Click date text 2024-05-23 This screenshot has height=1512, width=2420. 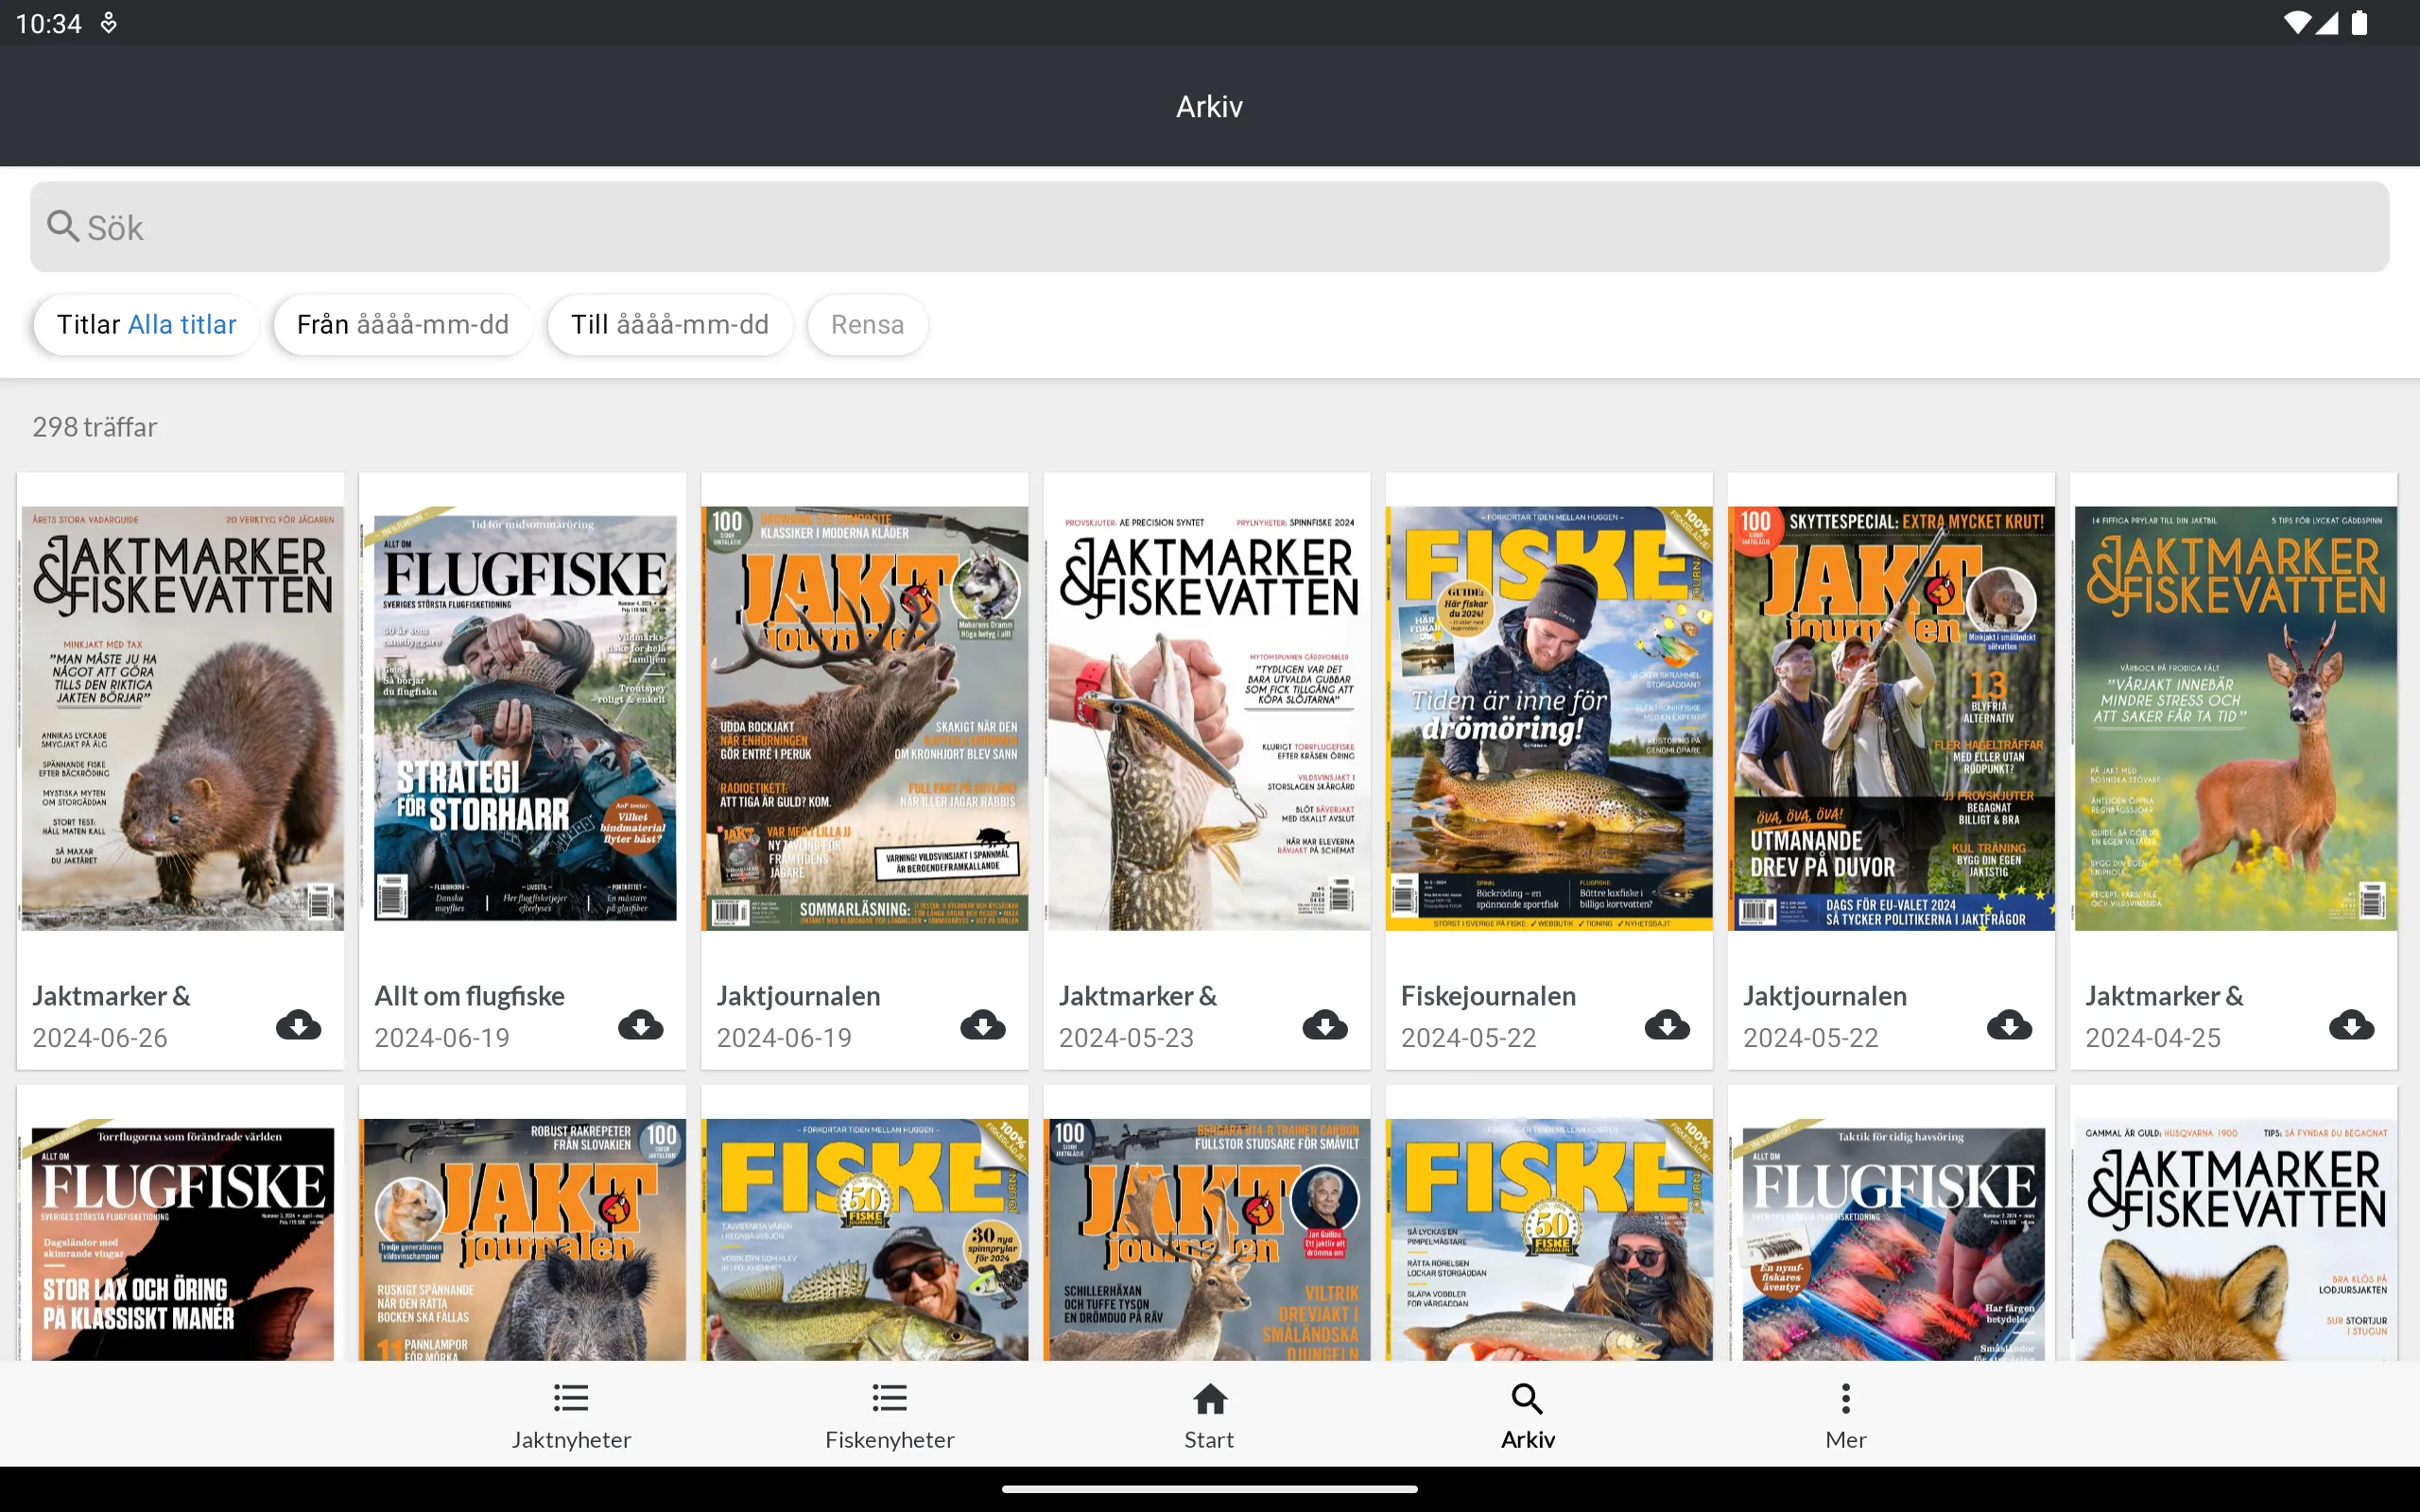click(1126, 1038)
